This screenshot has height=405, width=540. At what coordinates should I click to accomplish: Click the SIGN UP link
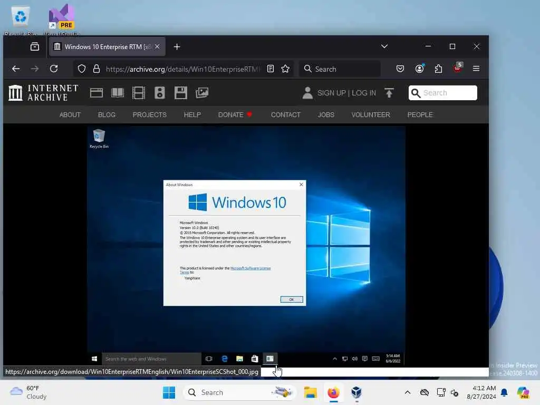(331, 93)
